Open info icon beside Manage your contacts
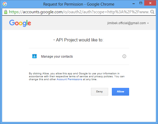The image size is (158, 124). coord(124,56)
